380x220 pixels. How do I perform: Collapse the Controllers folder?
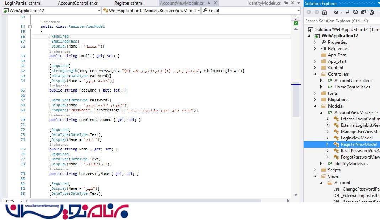click(315, 74)
